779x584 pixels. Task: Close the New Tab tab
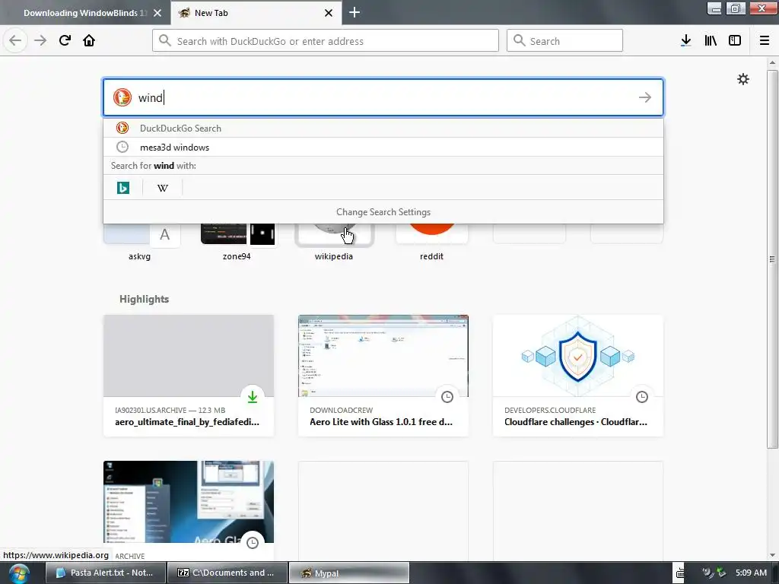coord(329,13)
